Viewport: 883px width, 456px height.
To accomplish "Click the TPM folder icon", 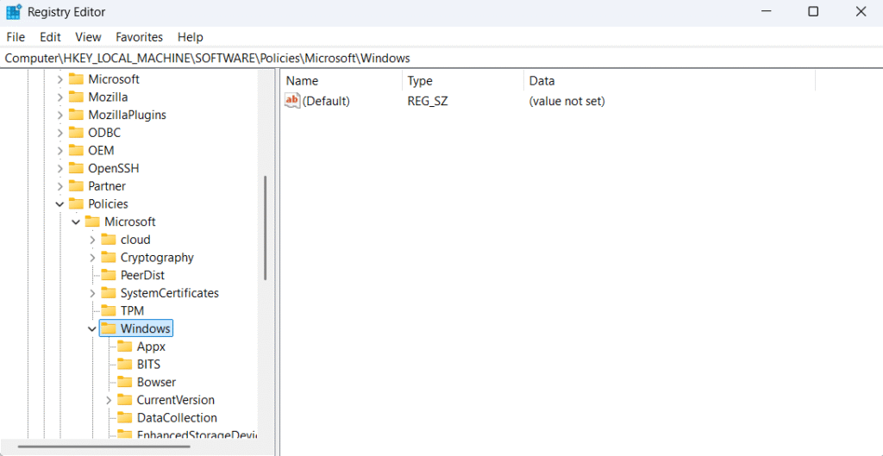I will (x=108, y=311).
